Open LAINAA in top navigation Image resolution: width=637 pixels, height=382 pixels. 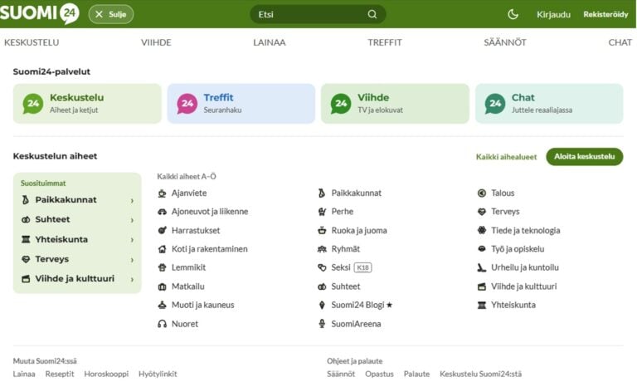(x=270, y=42)
